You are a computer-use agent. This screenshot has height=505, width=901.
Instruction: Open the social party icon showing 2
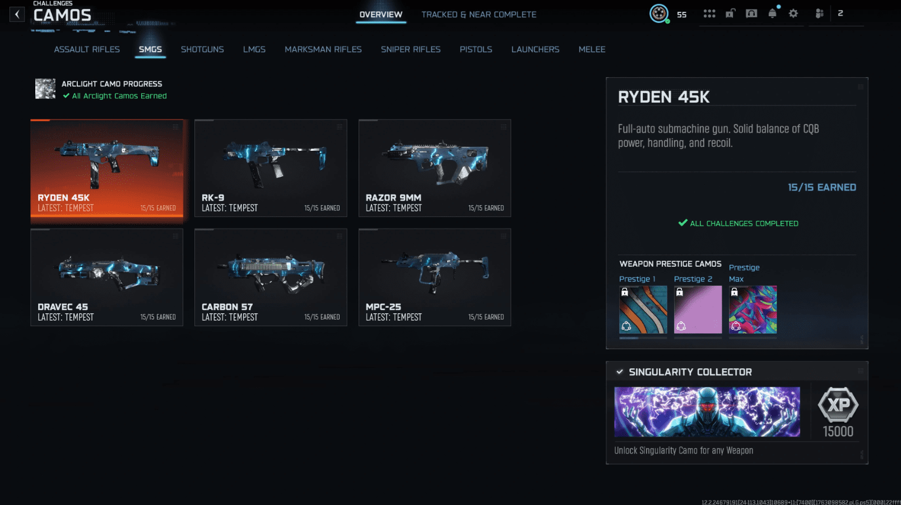[819, 13]
